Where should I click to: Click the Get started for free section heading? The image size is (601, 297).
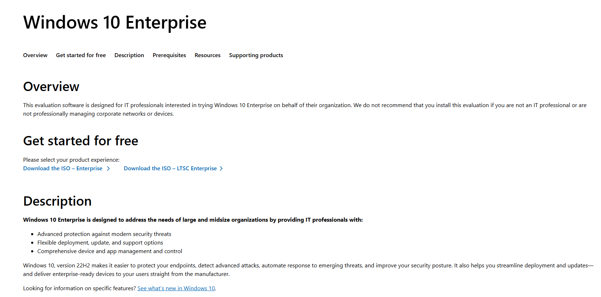(80, 141)
